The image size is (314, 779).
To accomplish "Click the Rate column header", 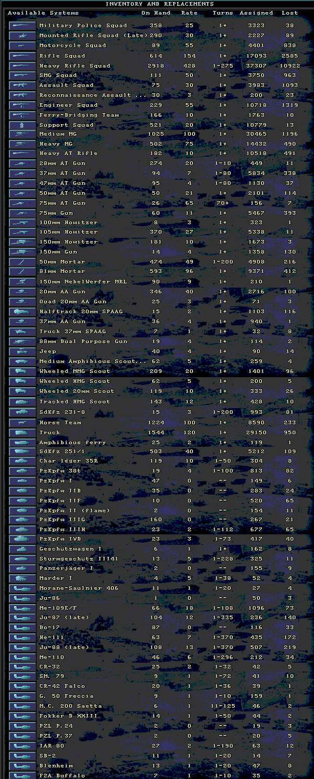I will (x=189, y=13).
